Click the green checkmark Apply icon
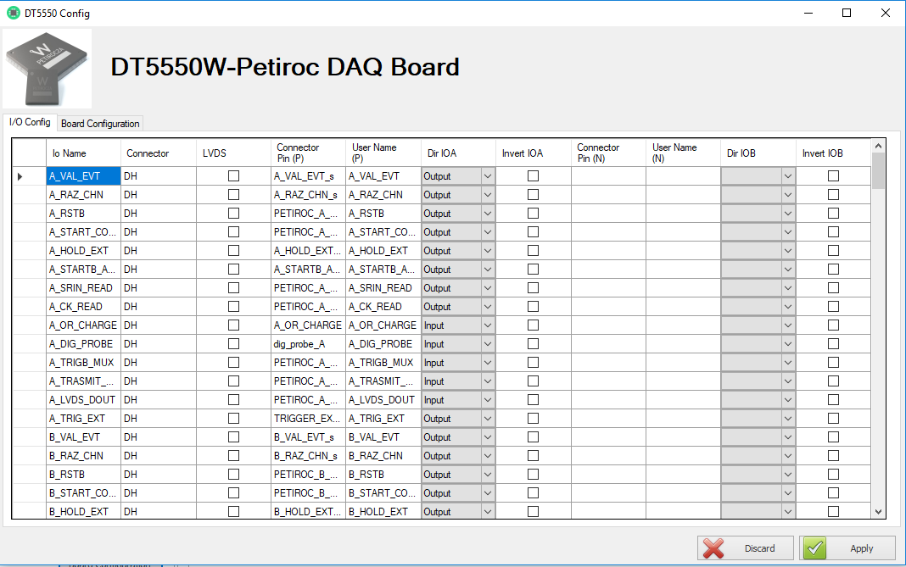 (814, 548)
